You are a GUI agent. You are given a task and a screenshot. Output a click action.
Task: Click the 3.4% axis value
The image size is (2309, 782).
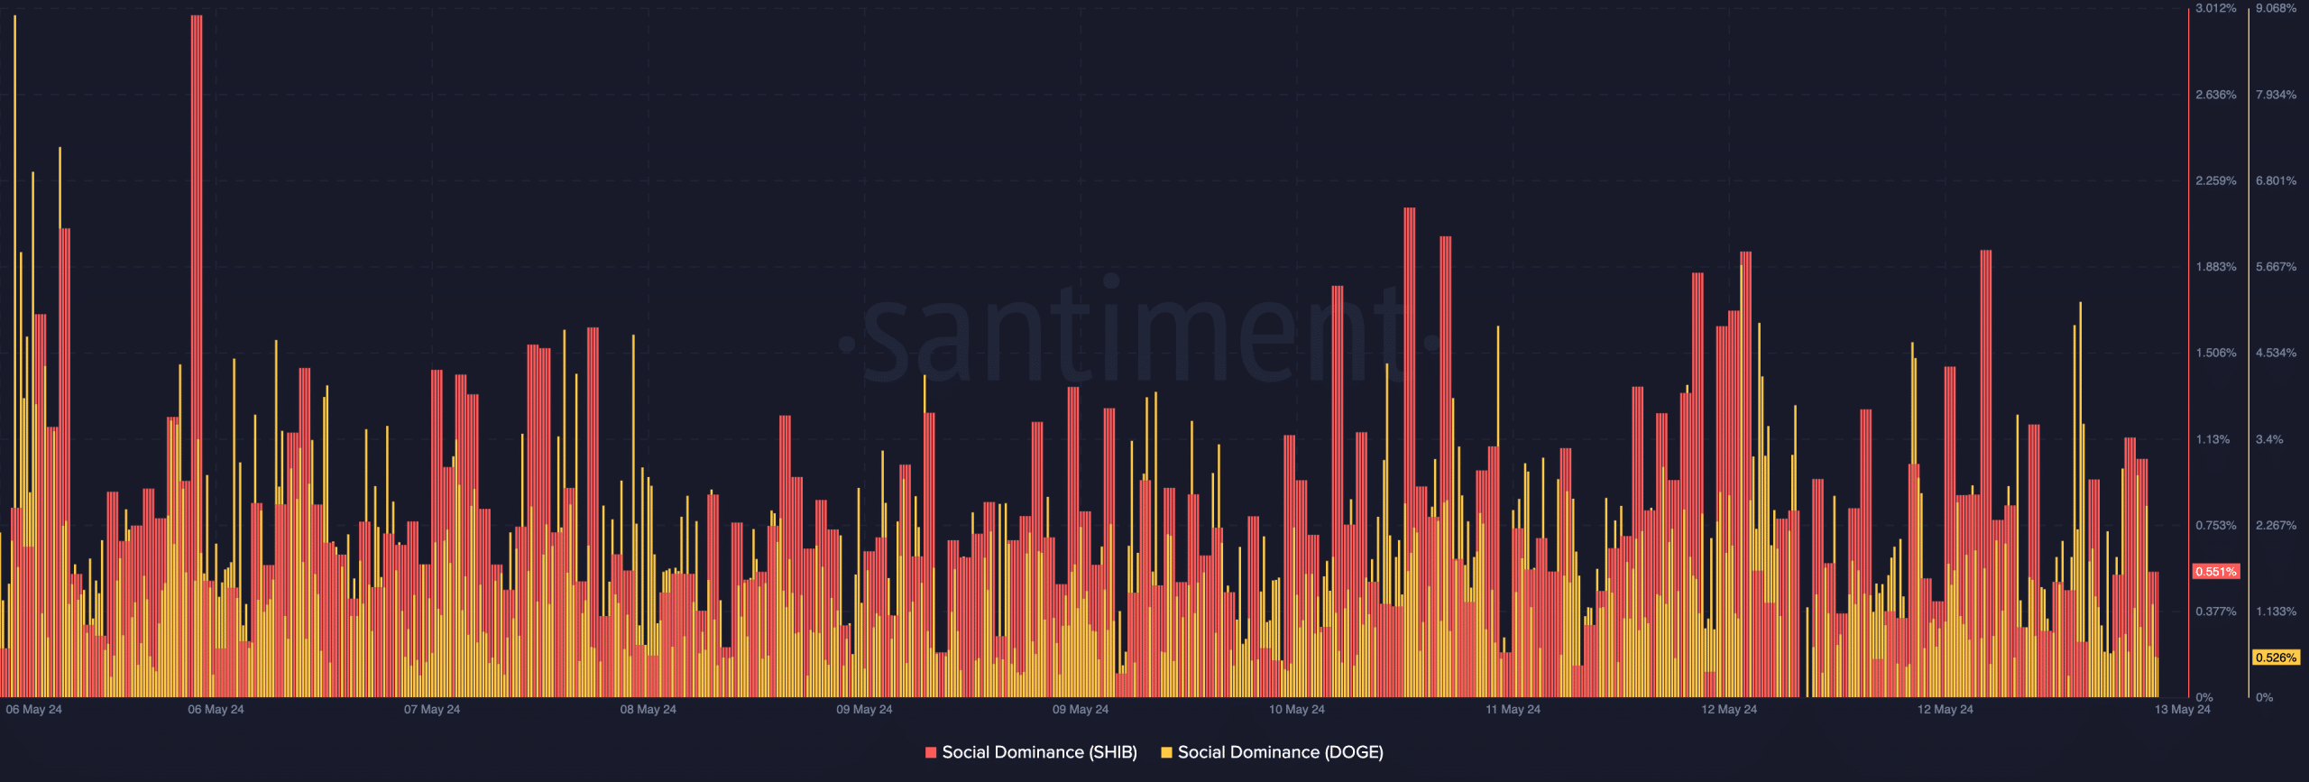point(2269,439)
